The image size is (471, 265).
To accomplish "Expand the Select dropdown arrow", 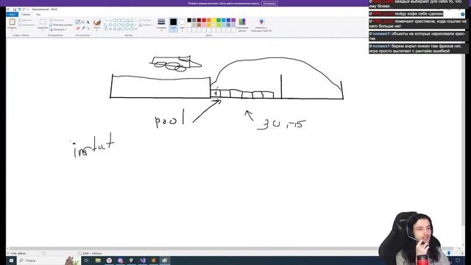I will click(x=43, y=30).
